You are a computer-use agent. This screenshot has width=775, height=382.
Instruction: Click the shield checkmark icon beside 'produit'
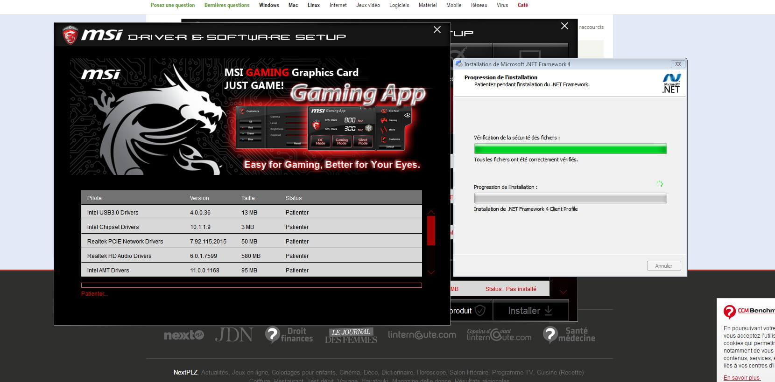(x=480, y=310)
